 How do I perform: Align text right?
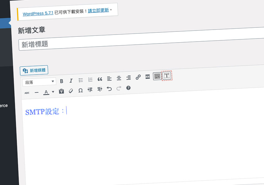coord(129,77)
